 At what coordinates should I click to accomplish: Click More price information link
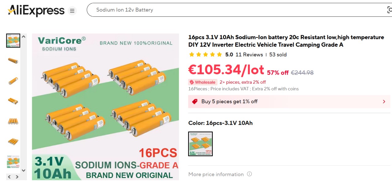pos(216,174)
